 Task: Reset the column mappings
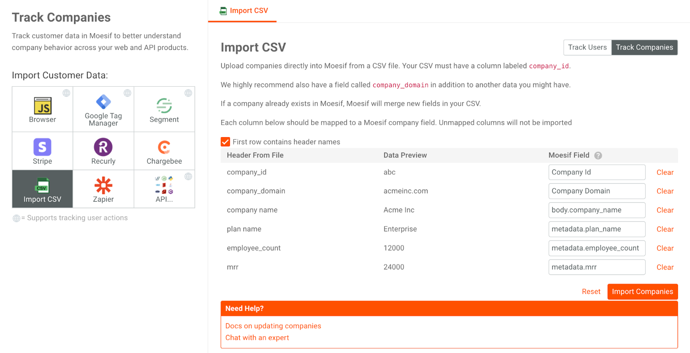(591, 292)
